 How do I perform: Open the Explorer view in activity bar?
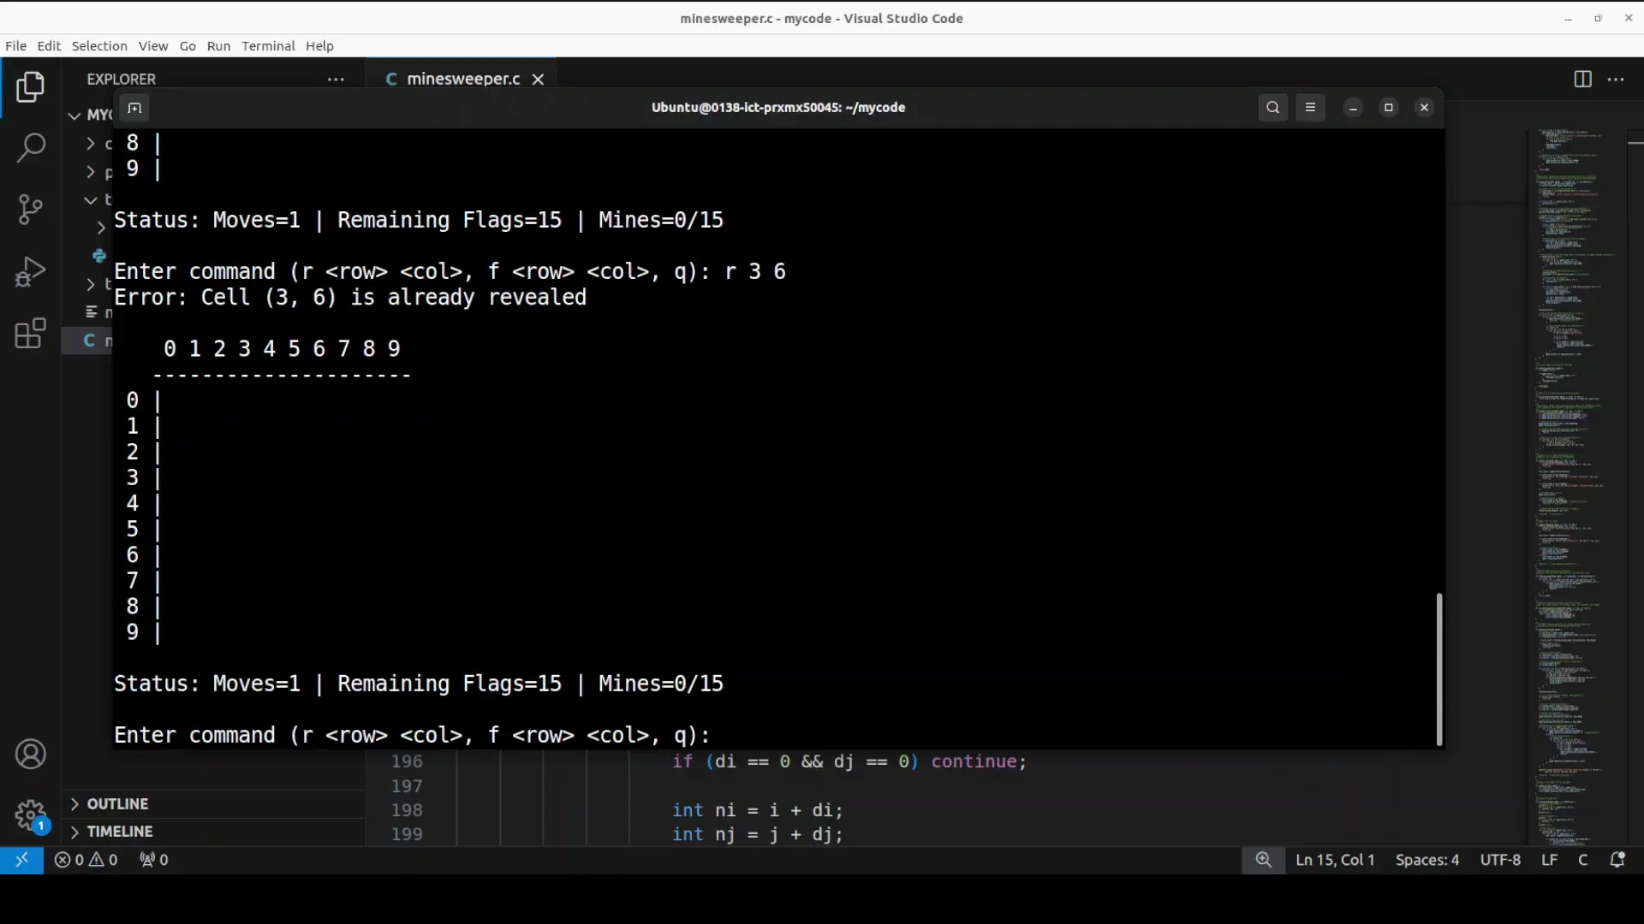tap(31, 86)
